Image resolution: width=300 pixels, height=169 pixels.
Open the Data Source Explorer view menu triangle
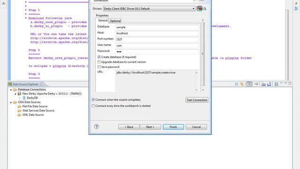point(281,83)
